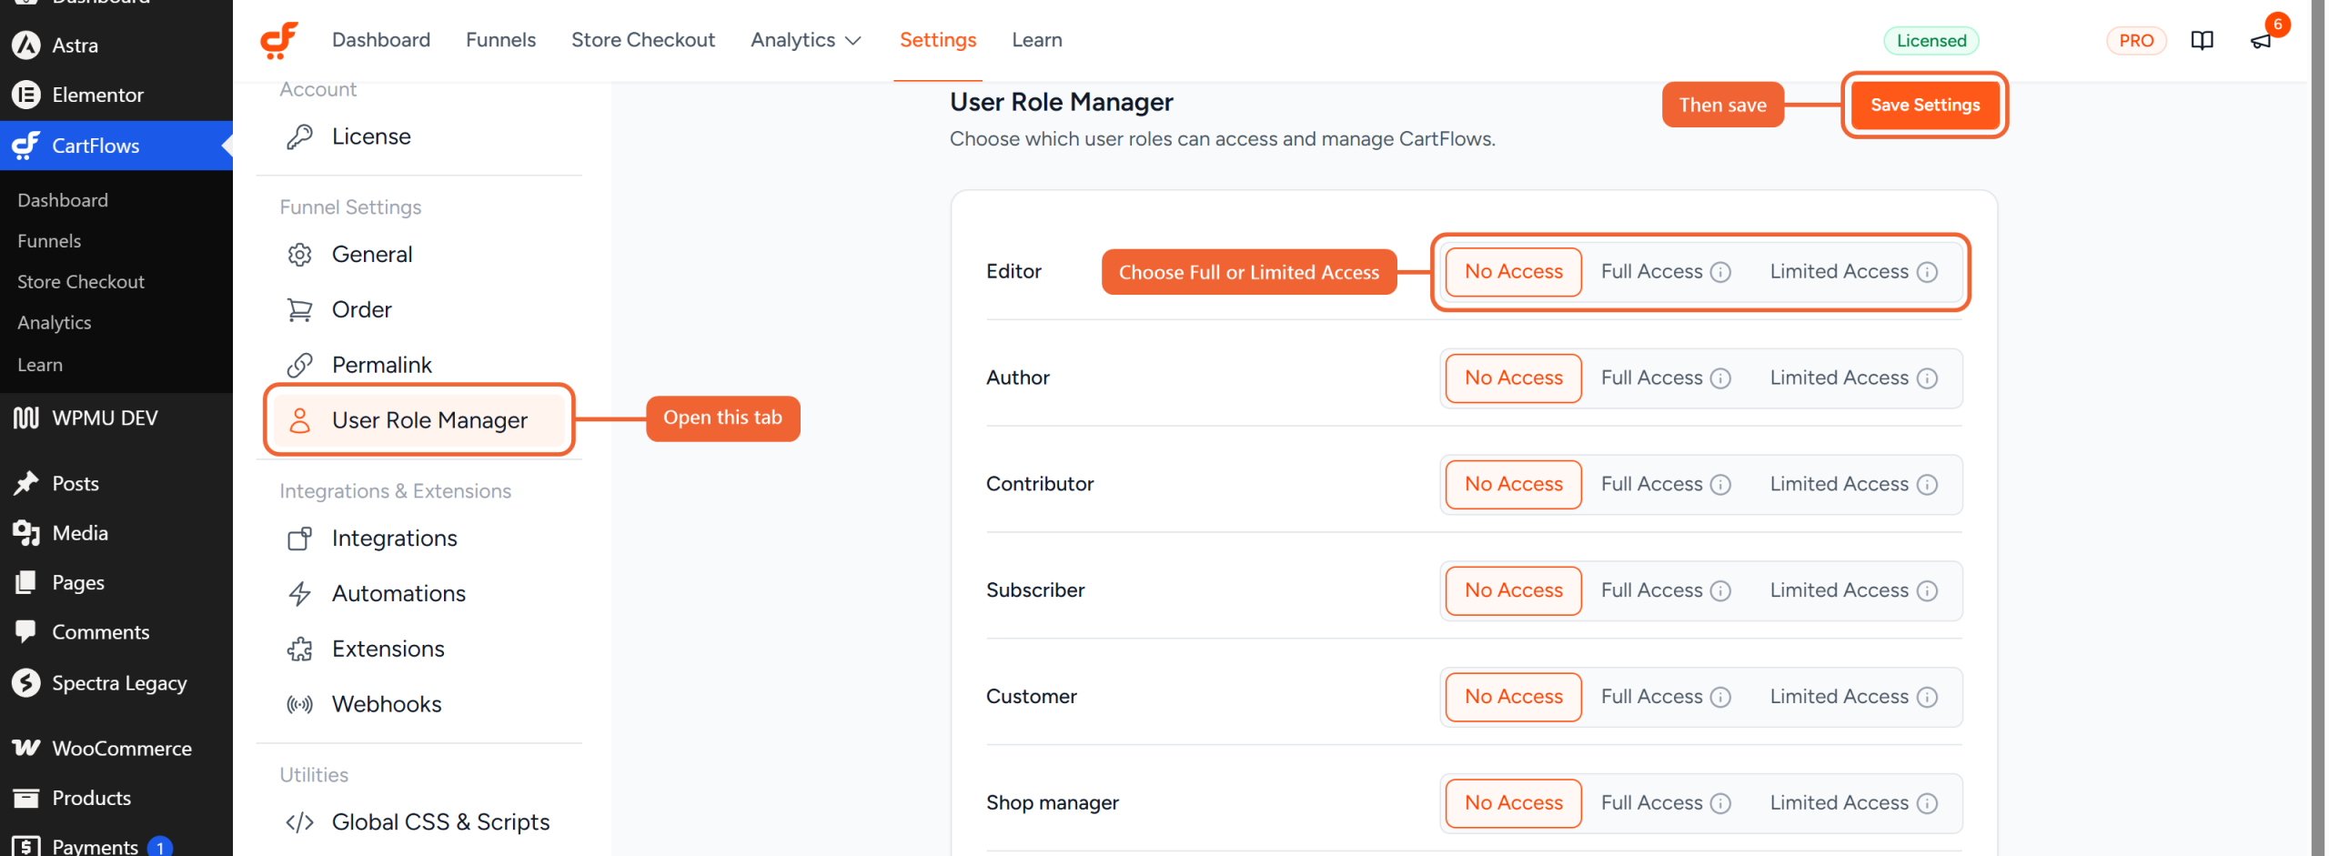Open Integrations in settings sidebar
Viewport: 2329px width, 856px height.
394,539
